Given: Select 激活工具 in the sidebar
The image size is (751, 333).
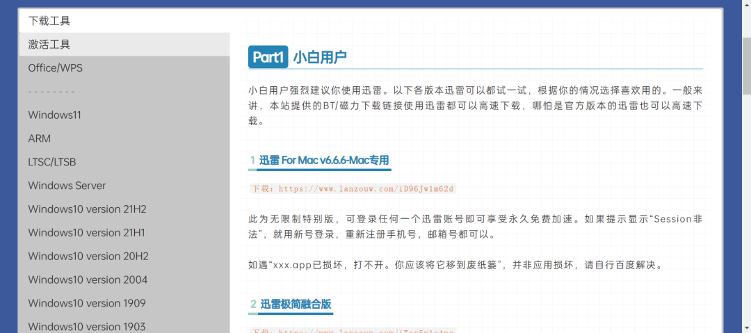Looking at the screenshot, I should pyautogui.click(x=124, y=44).
